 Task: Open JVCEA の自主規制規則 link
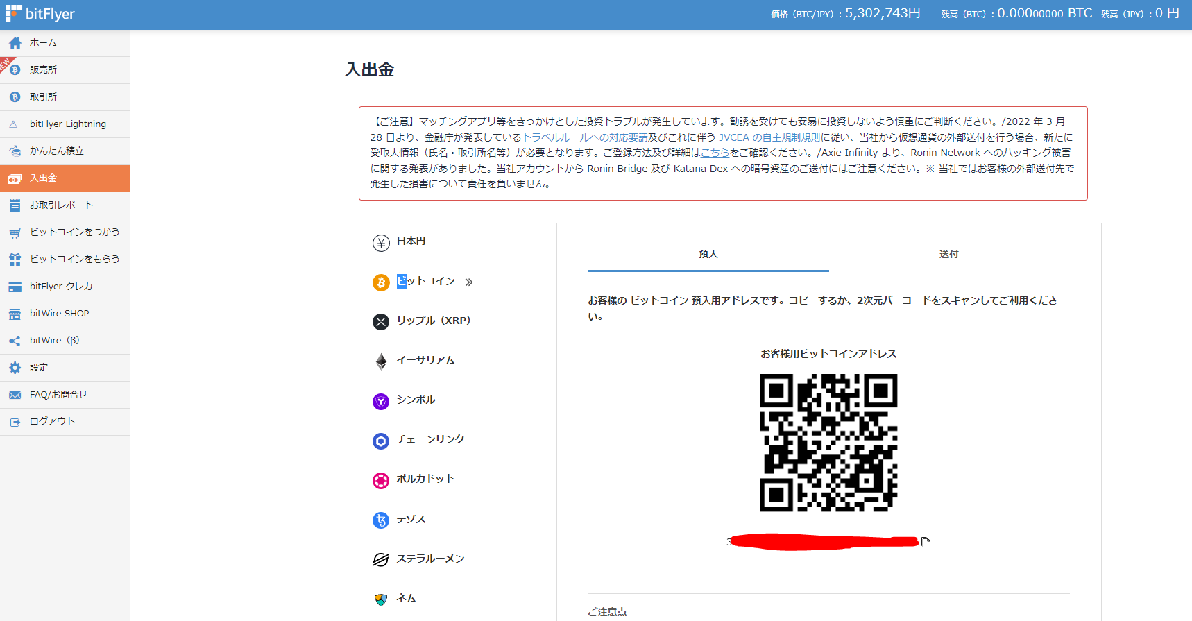tap(769, 137)
